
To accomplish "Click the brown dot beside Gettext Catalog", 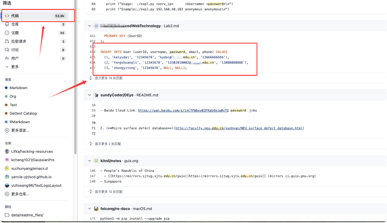I will click(6, 114).
